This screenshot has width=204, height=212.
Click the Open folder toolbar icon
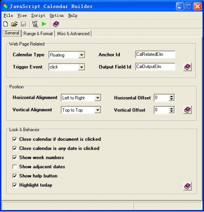click(x=14, y=24)
